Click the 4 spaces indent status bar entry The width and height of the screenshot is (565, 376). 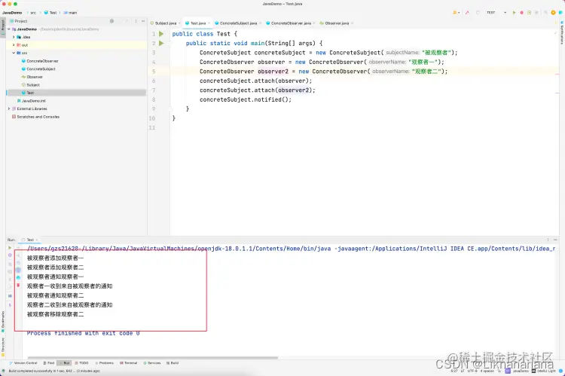tap(487, 371)
